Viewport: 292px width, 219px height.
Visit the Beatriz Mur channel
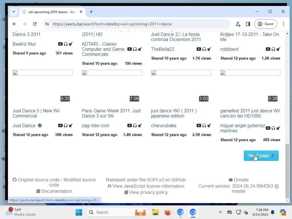(x=24, y=44)
